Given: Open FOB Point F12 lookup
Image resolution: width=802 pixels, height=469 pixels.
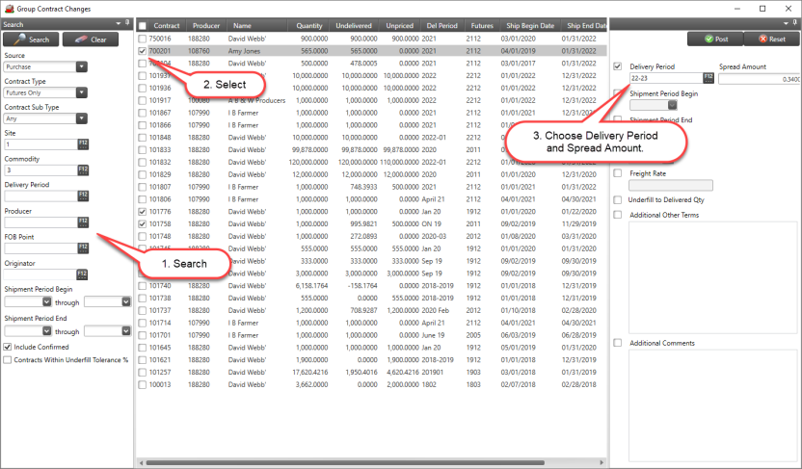Looking at the screenshot, I should click(82, 248).
